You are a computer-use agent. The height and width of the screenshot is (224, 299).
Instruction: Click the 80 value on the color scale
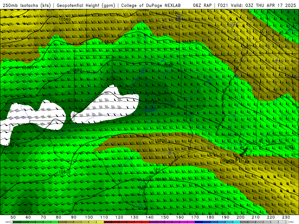coord(59,217)
